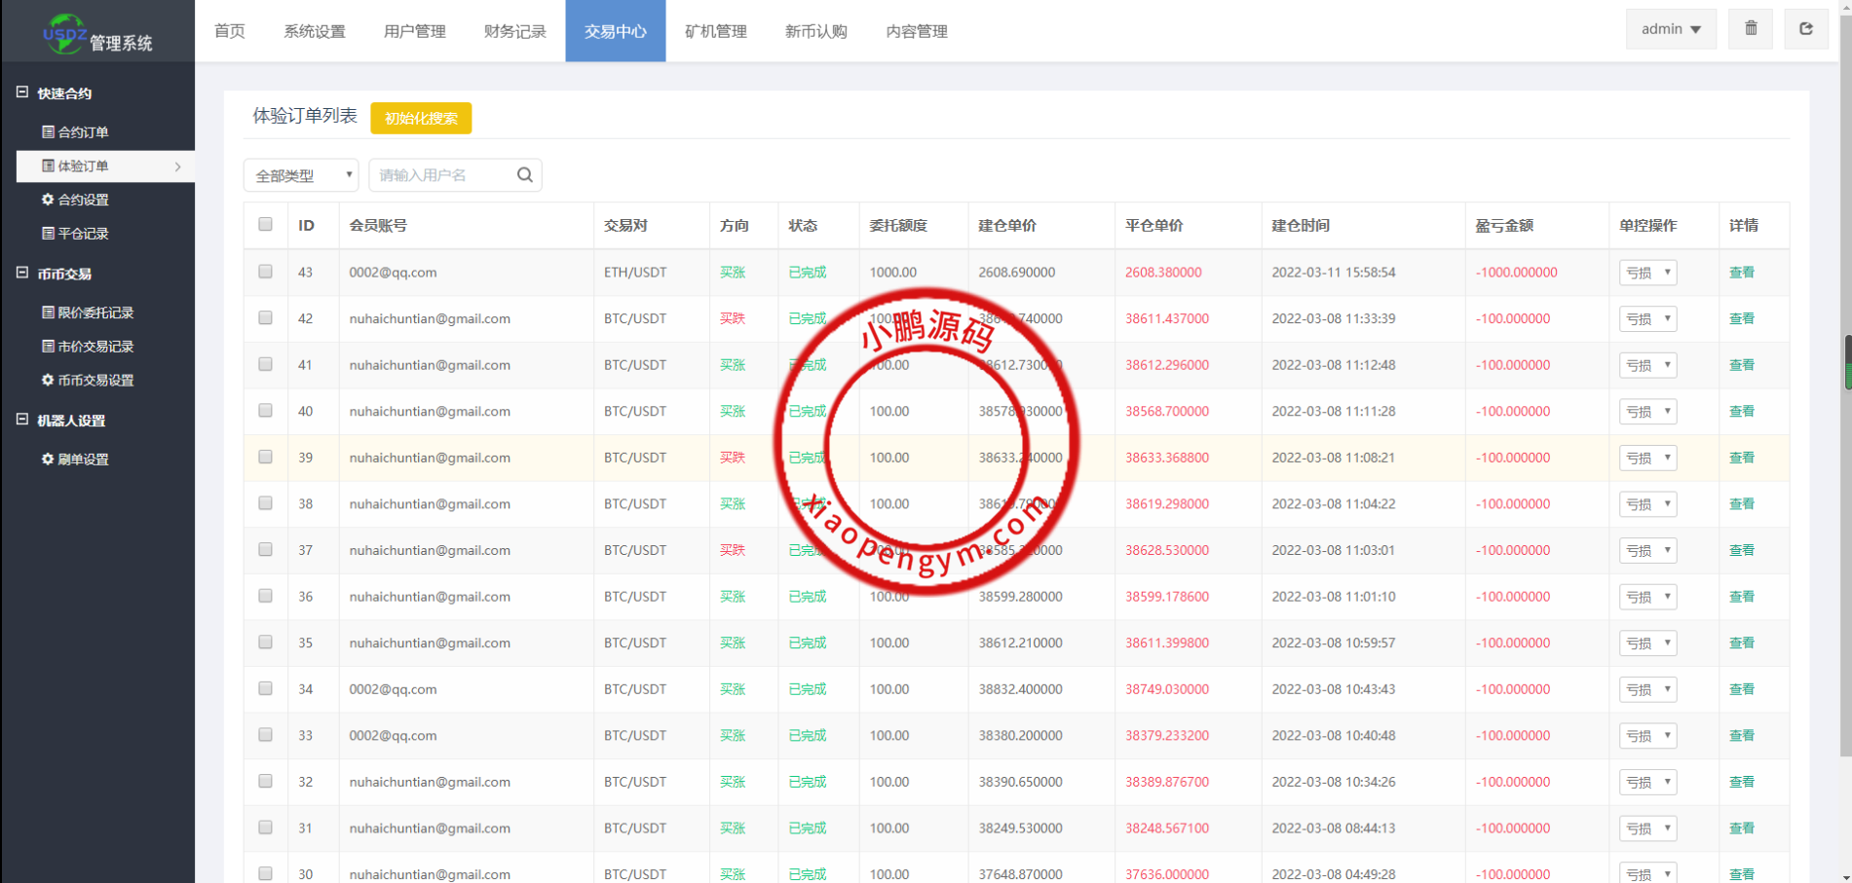1852x883 pixels.
Task: Click the refresh icon in top right
Action: pyautogui.click(x=1805, y=29)
